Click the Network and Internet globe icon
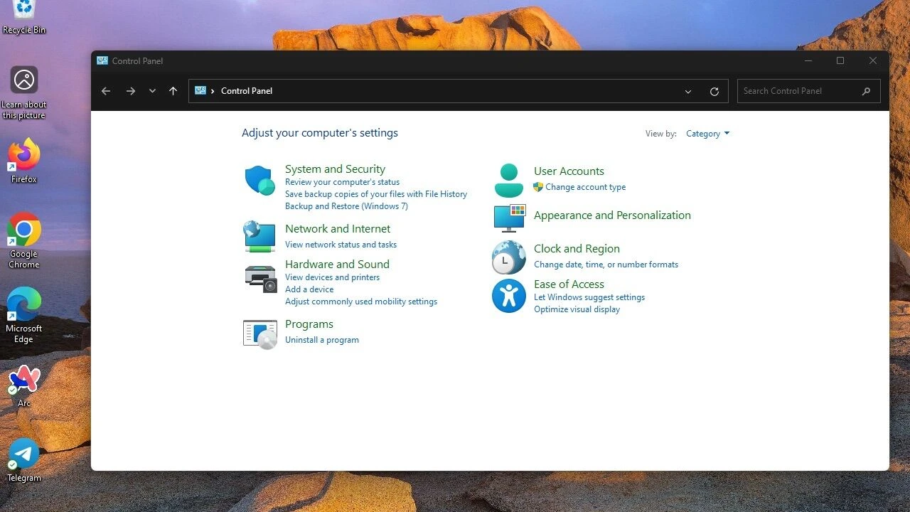Image resolution: width=910 pixels, height=512 pixels. coord(259,236)
